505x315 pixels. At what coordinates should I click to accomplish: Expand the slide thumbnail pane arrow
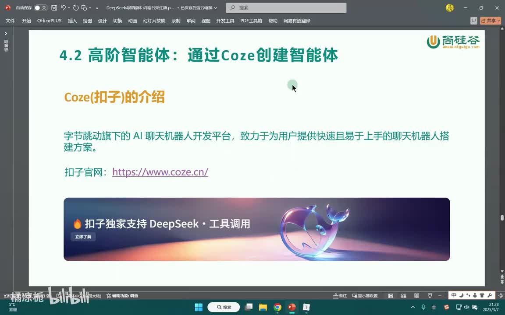(6, 33)
